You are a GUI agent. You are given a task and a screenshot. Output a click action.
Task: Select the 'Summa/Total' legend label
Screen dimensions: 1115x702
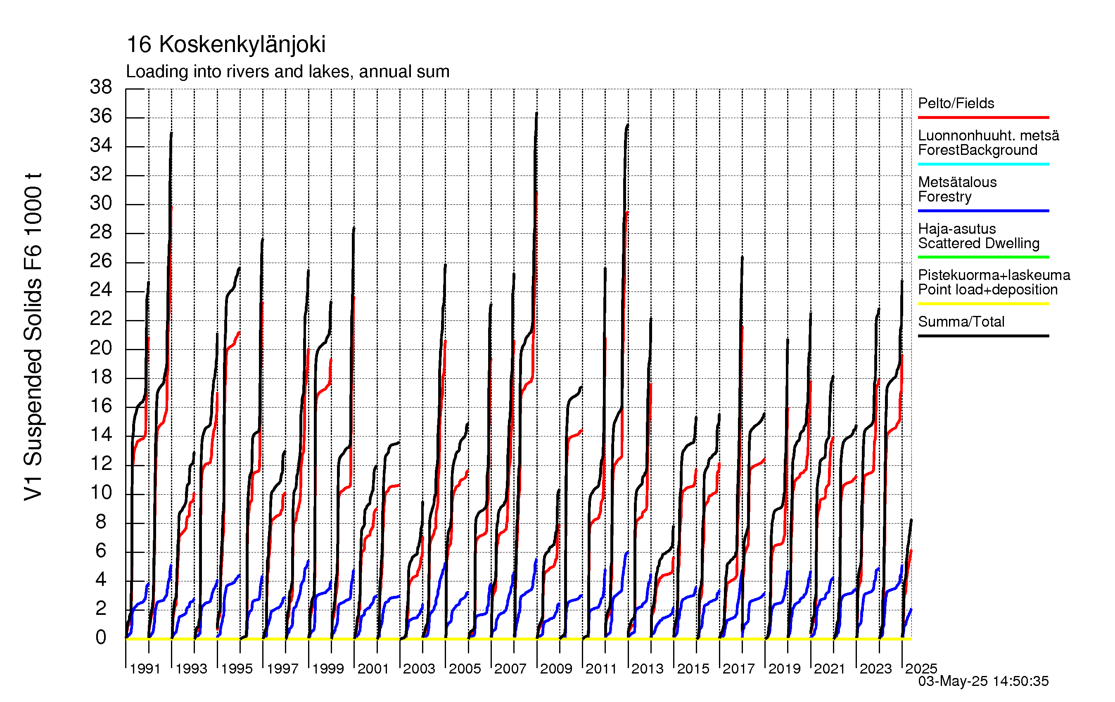click(x=961, y=322)
